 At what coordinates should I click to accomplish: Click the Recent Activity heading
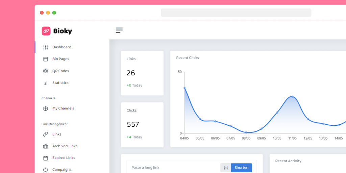coord(288,161)
